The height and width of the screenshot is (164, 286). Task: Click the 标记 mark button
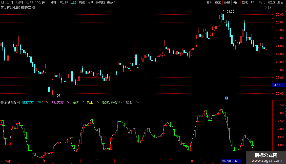point(262,2)
